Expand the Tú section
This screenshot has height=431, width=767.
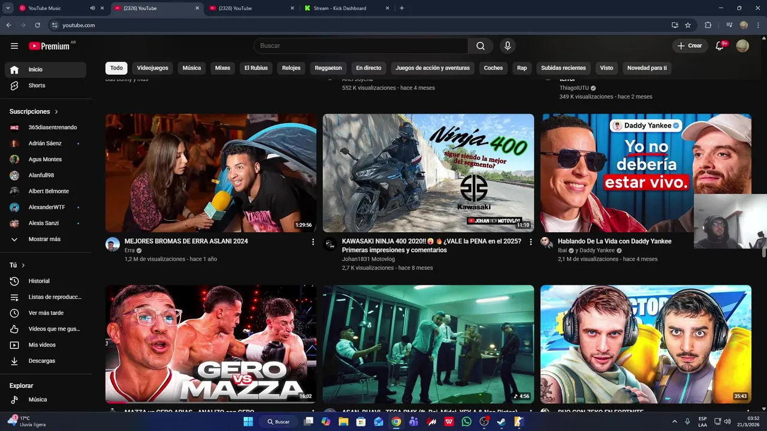[x=17, y=265]
